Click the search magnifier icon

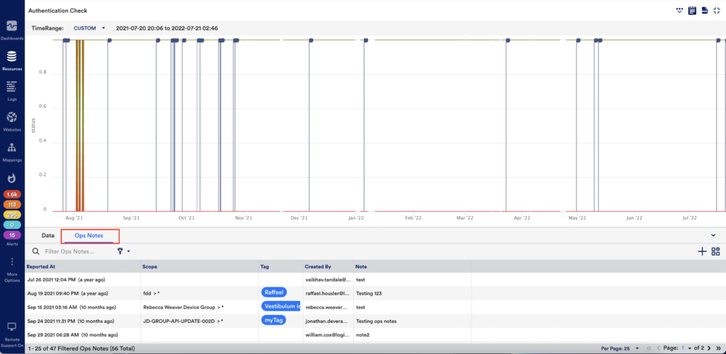click(35, 251)
